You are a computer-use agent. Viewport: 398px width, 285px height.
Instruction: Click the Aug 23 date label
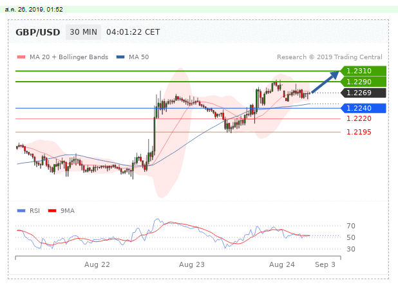point(192,264)
